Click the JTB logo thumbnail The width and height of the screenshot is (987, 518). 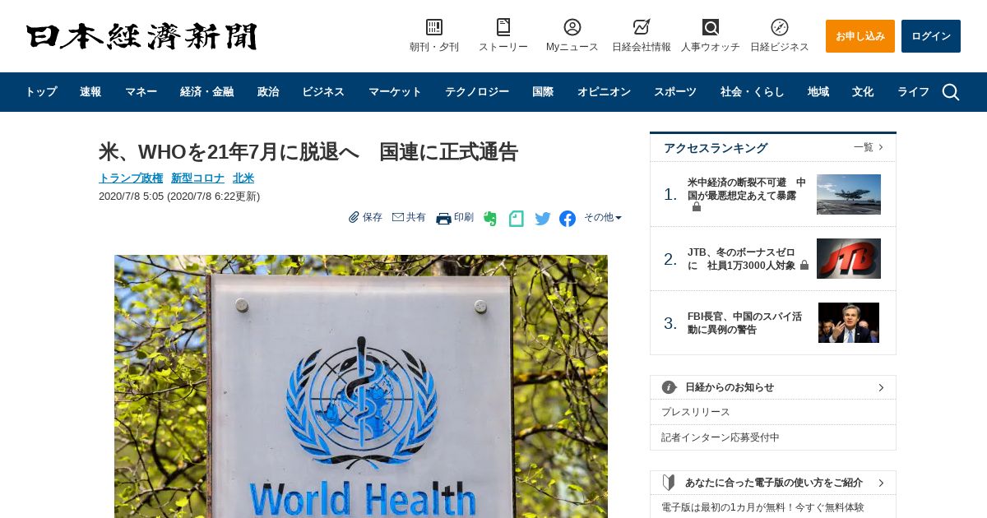[849, 258]
